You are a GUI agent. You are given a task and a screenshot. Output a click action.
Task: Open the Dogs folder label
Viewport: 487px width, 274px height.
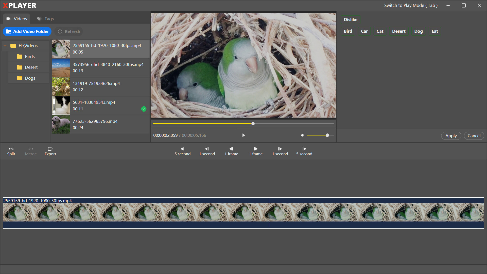click(30, 78)
